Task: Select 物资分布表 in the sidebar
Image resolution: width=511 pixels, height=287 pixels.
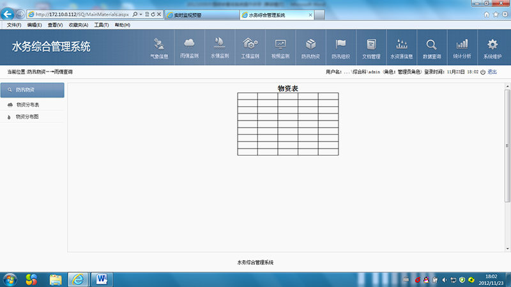Action: (x=27, y=105)
